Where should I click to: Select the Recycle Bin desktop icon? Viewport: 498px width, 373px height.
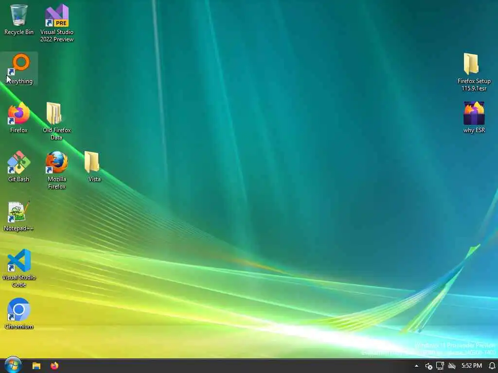(19, 19)
